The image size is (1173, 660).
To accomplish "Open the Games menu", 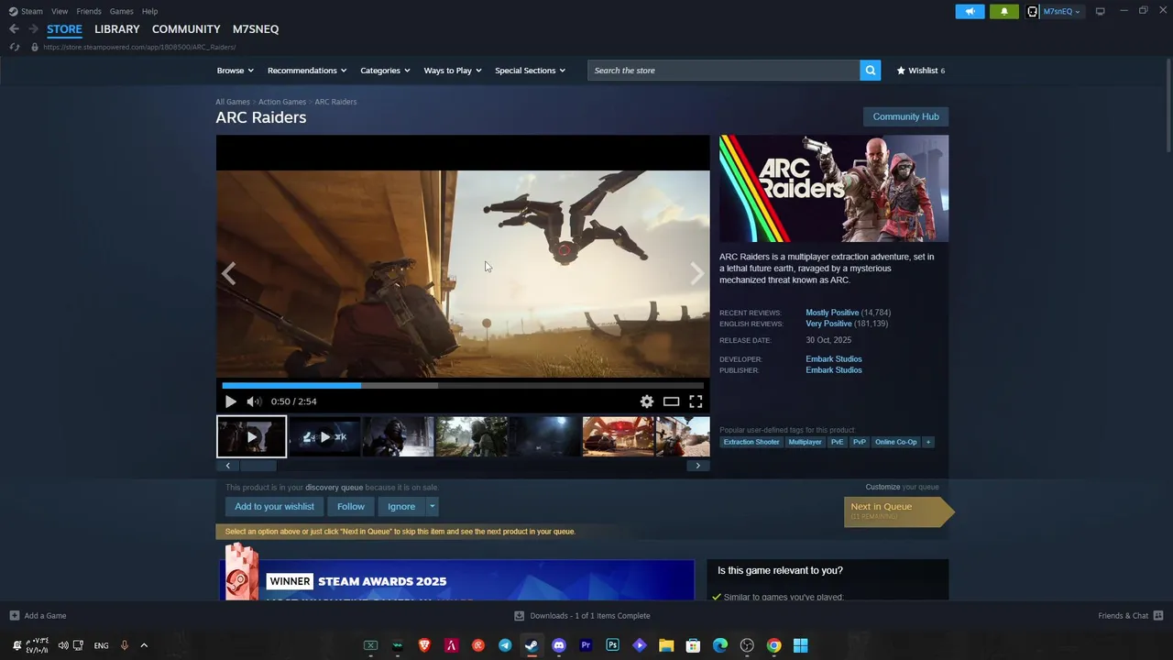I will click(x=121, y=11).
